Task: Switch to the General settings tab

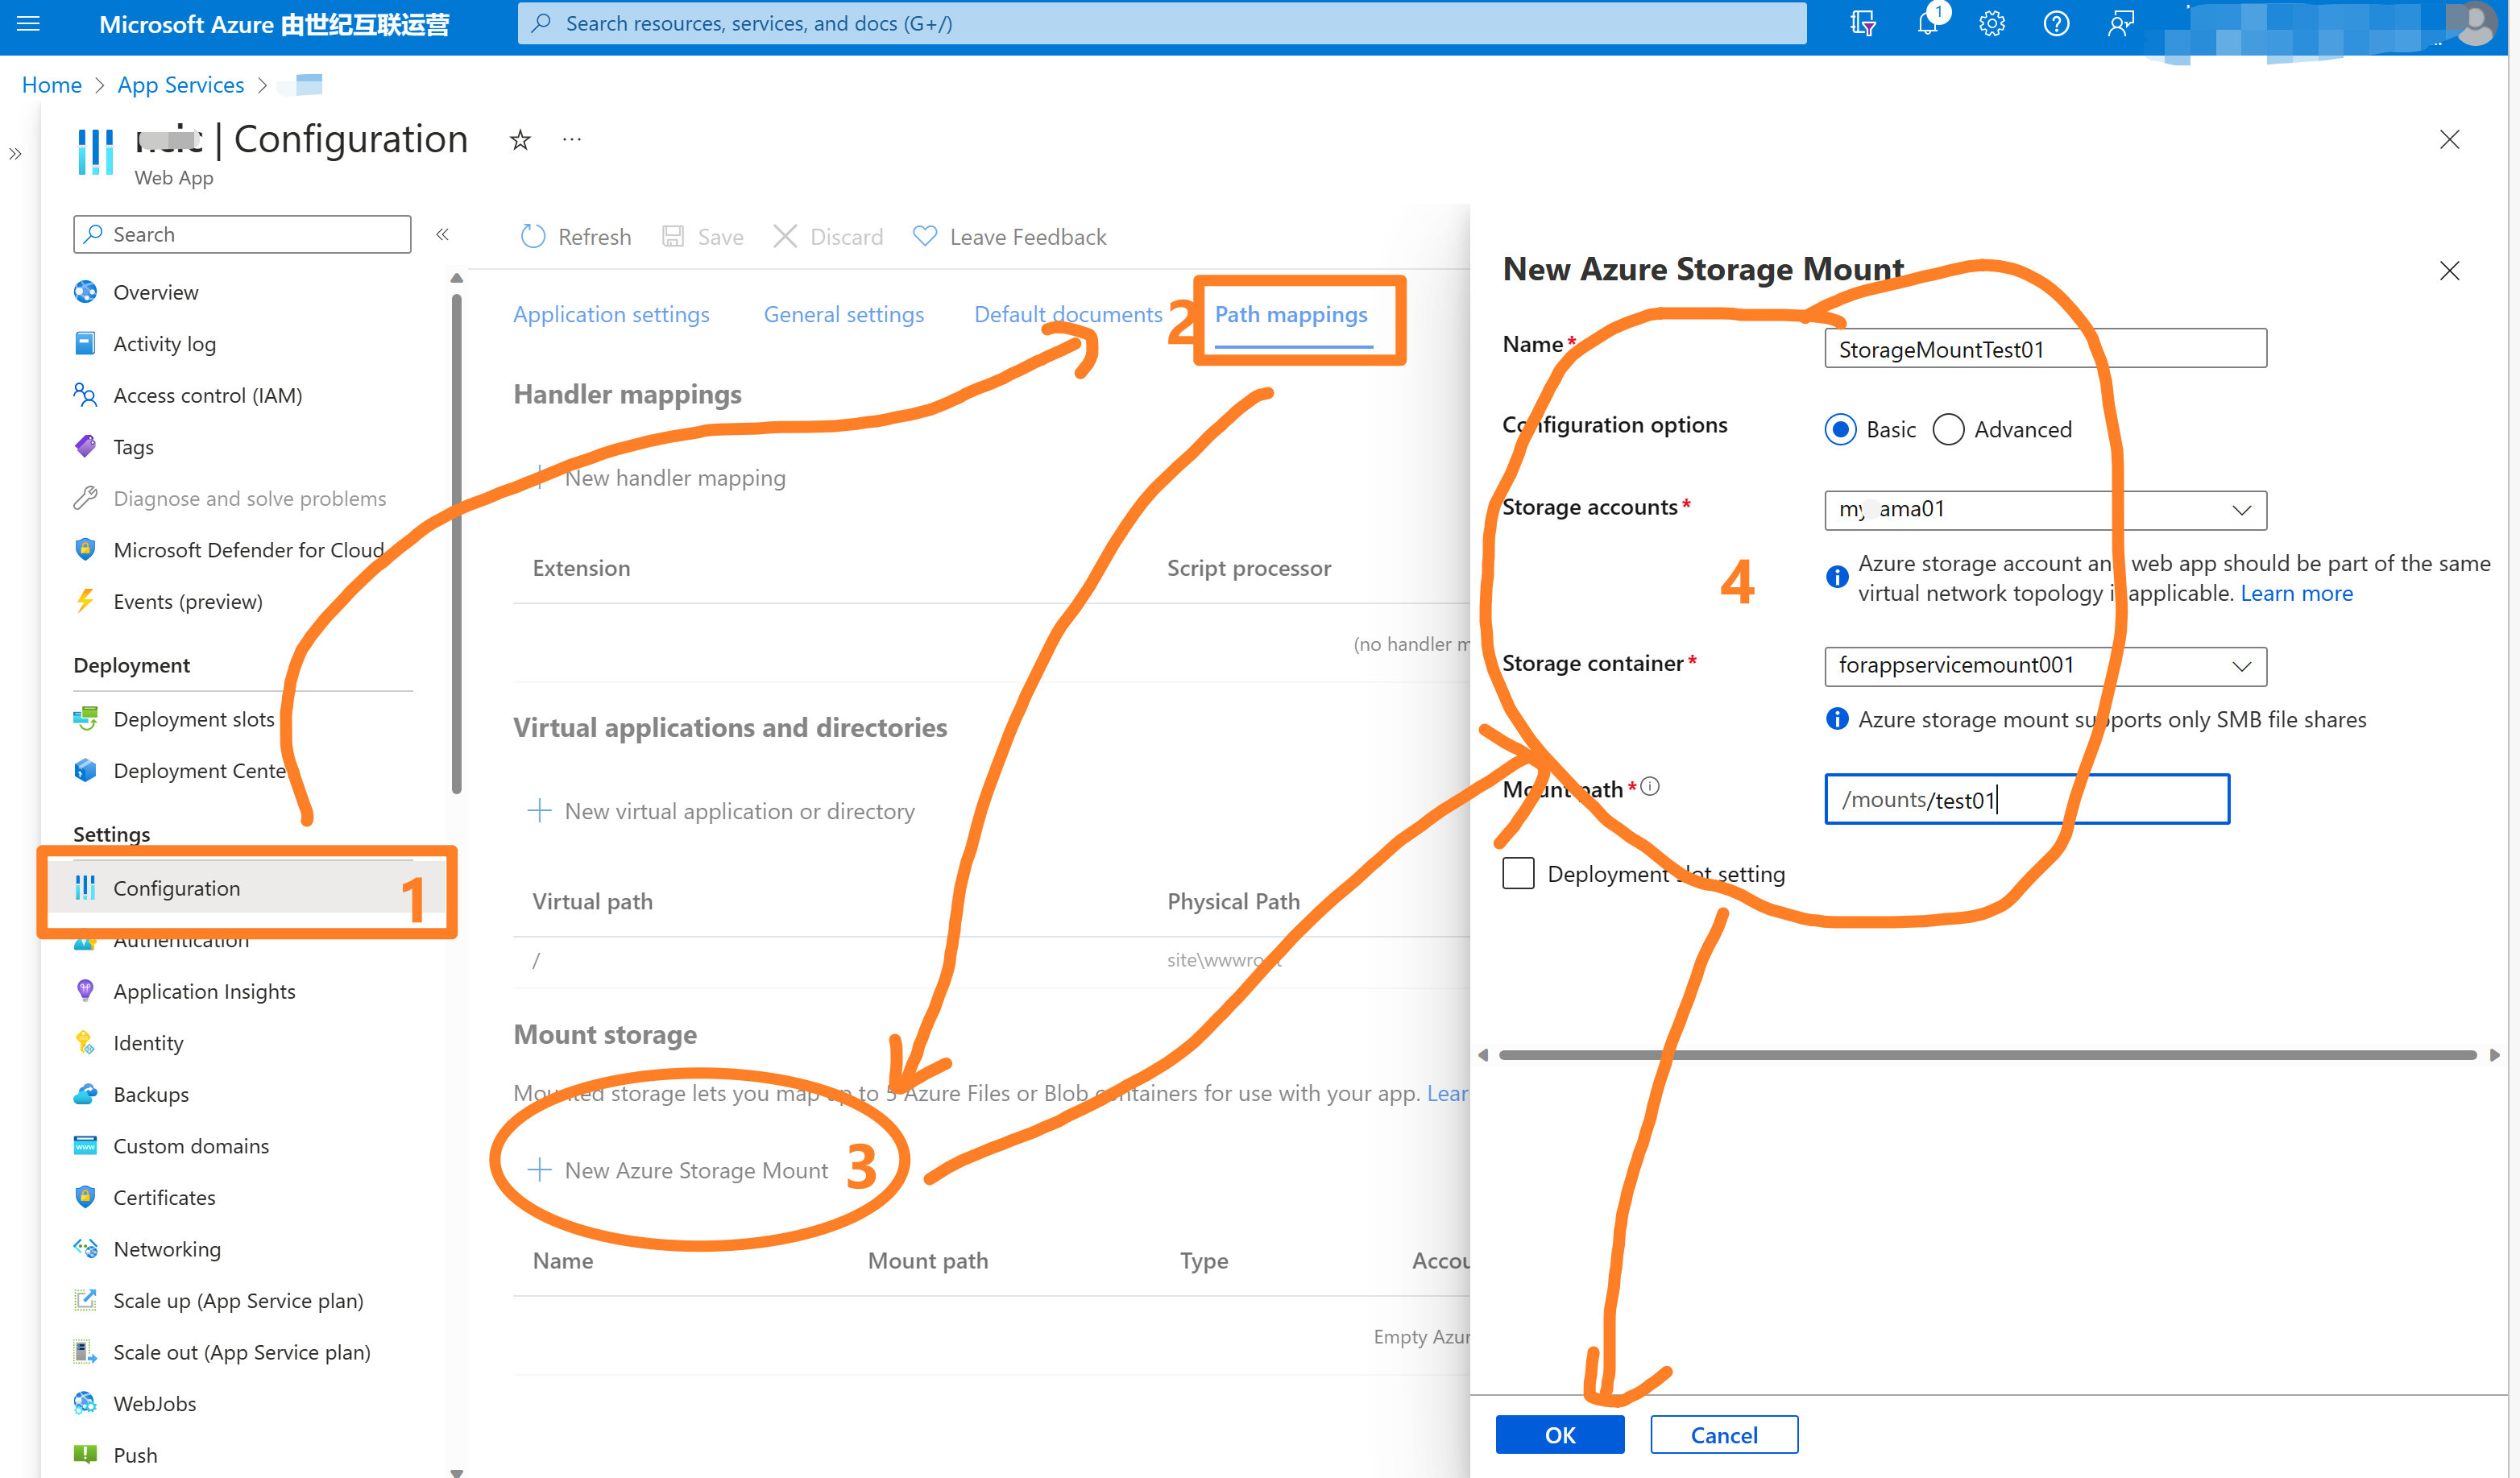Action: 843,315
